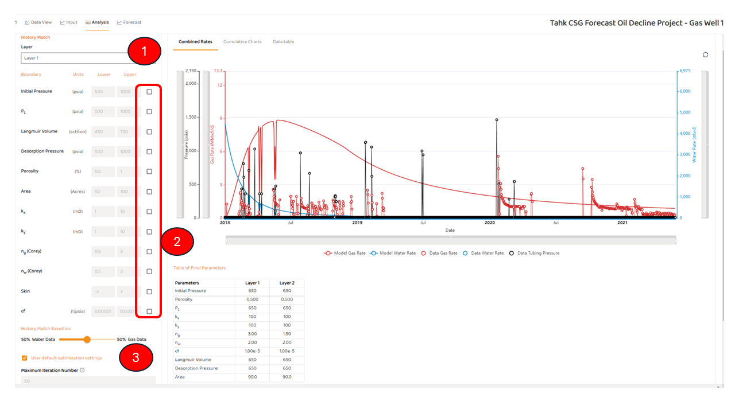Check the Skin parameter checkbox
This screenshot has width=735, height=413.
click(x=149, y=291)
